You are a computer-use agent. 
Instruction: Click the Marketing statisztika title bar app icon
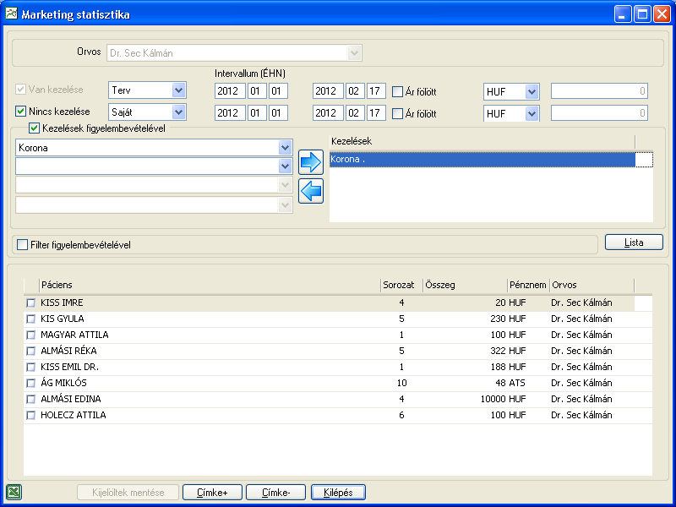point(11,14)
